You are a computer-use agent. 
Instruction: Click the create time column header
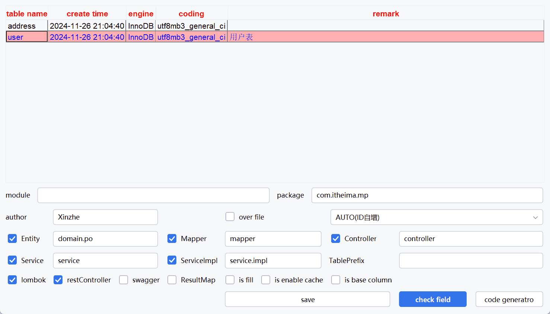[x=87, y=14]
